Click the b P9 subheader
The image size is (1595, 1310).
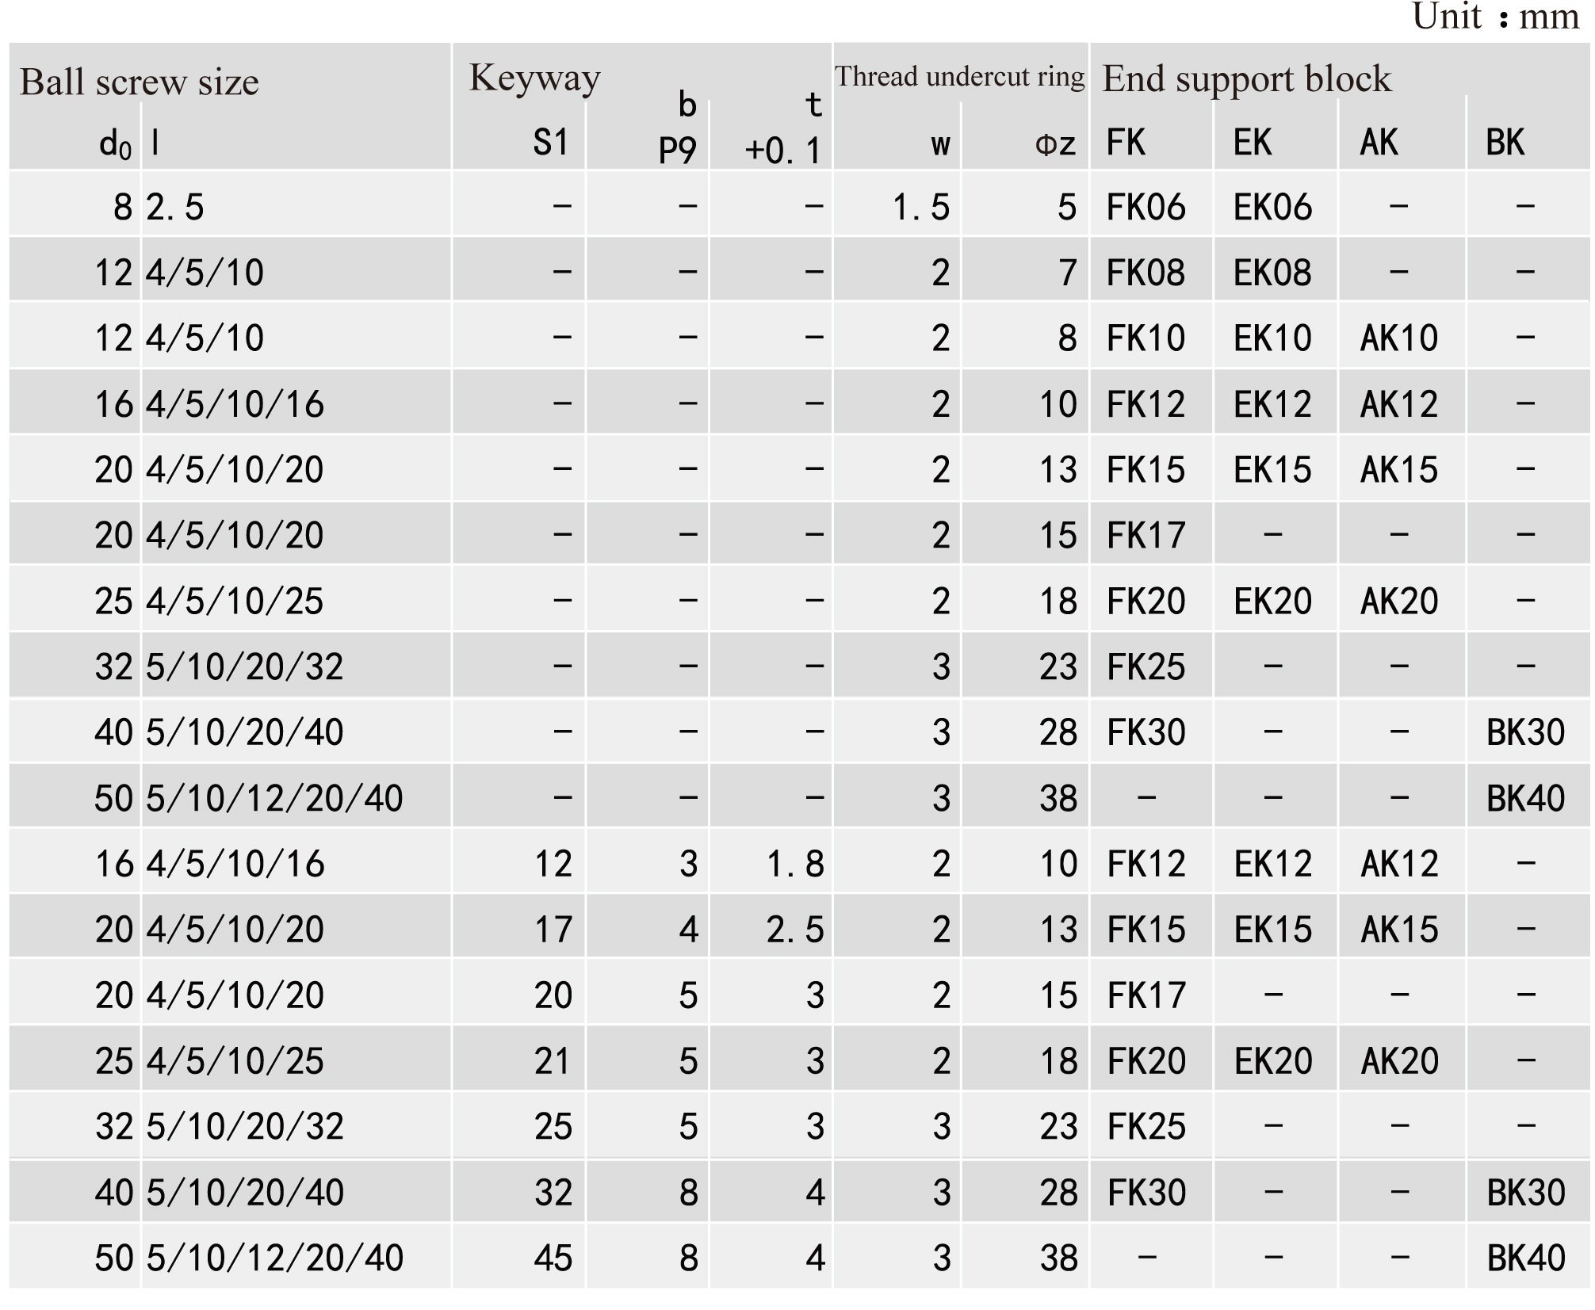(678, 127)
